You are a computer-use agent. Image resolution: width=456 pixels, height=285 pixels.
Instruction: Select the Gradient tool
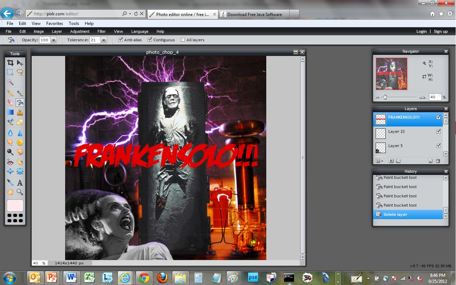coord(10,112)
